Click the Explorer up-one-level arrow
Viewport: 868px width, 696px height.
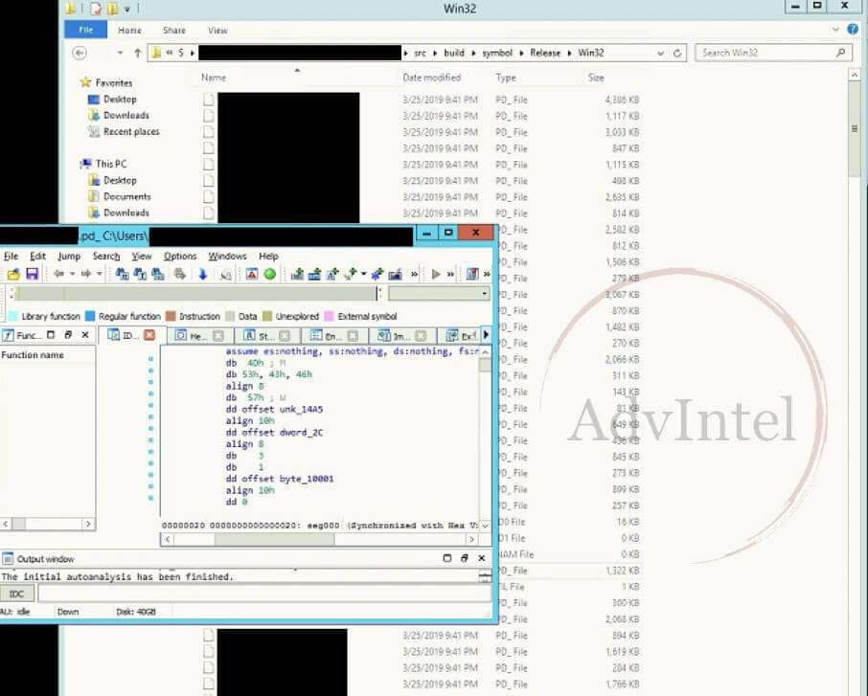tap(138, 53)
